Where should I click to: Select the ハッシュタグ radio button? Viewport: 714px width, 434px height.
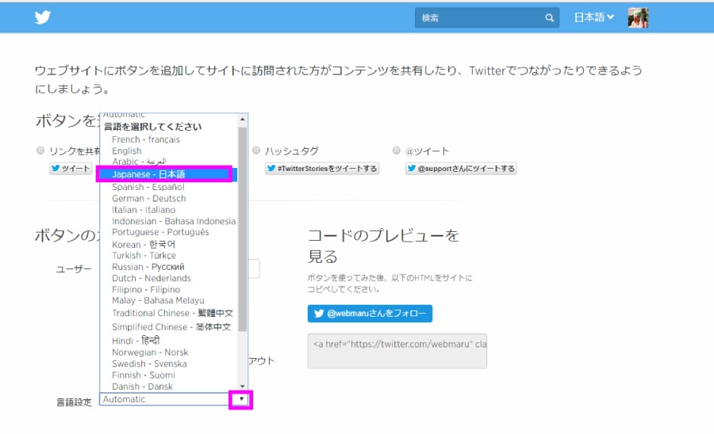256,150
